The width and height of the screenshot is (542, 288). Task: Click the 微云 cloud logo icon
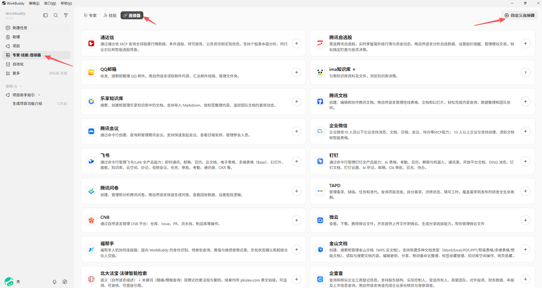point(320,220)
